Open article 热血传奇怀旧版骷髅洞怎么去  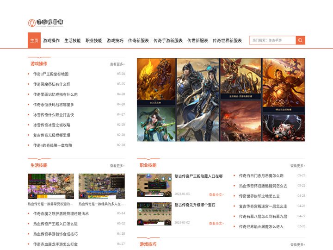[x=263, y=186]
